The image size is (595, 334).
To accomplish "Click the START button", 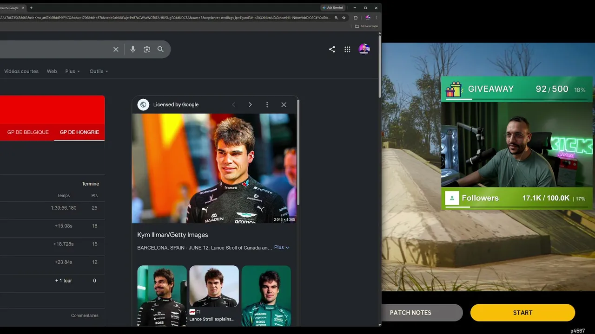I will [522, 313].
